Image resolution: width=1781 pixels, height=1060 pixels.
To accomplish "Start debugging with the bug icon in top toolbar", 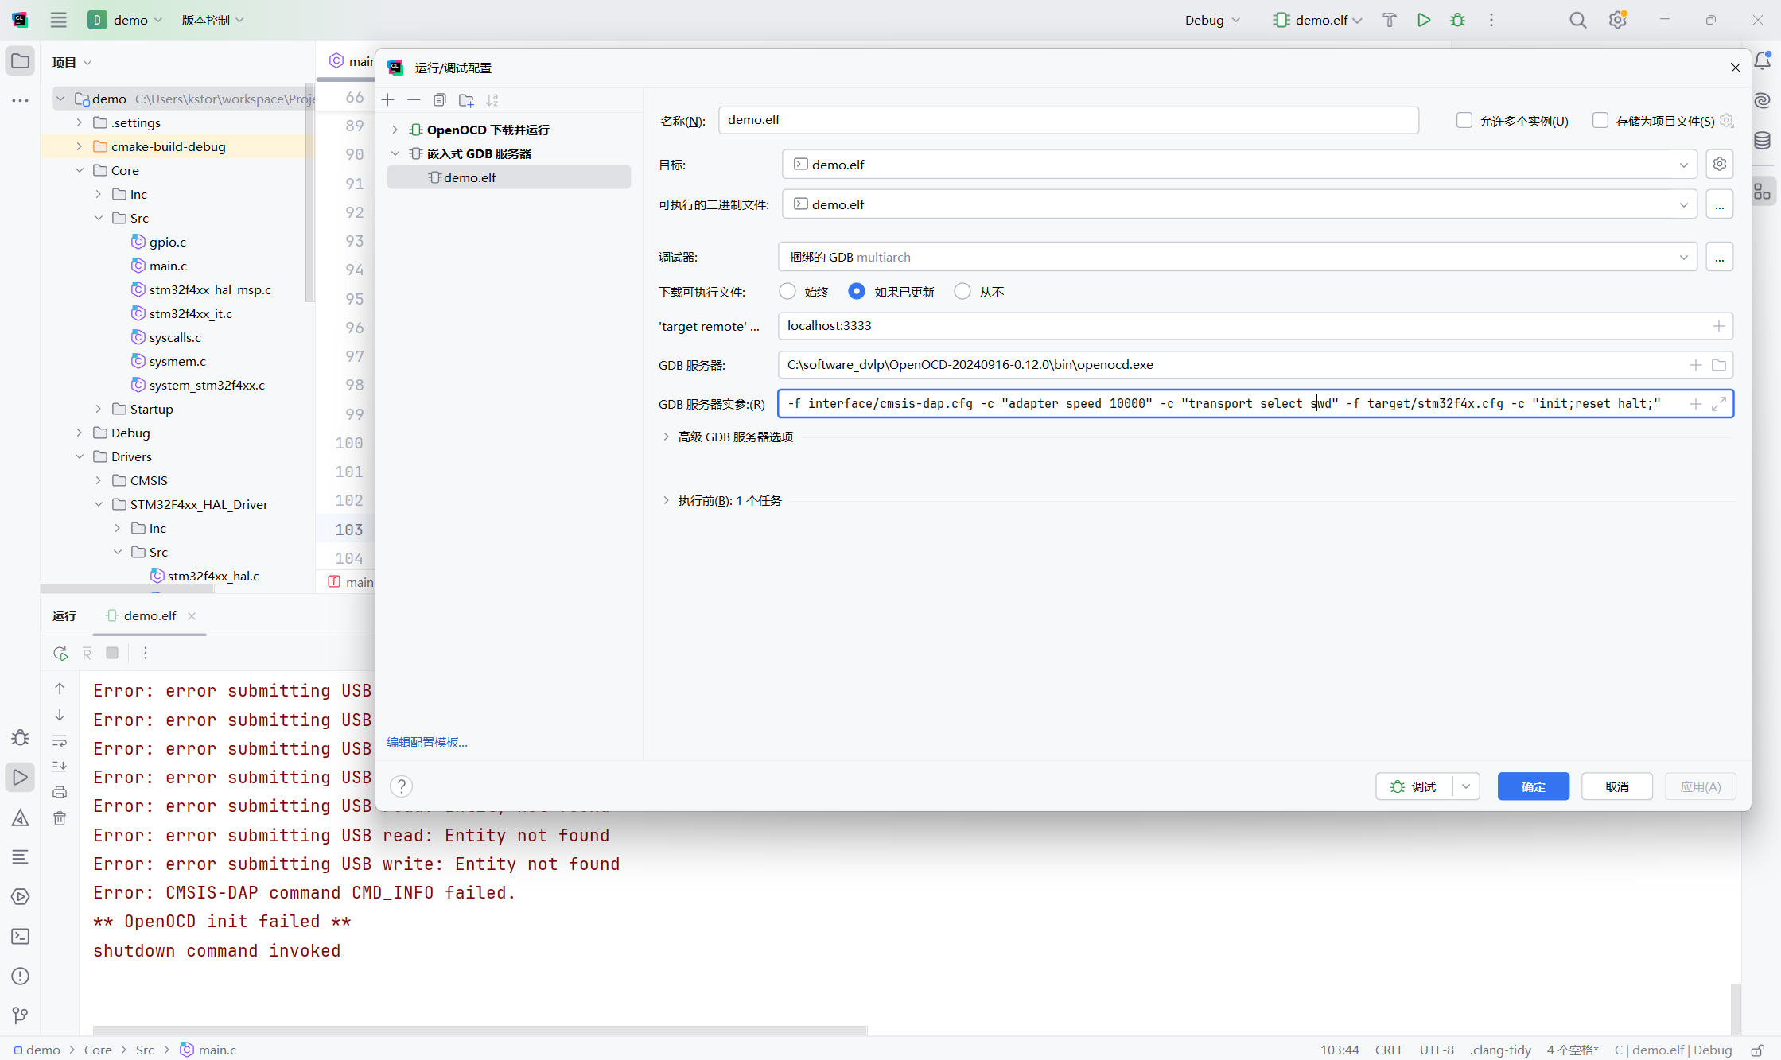I will pos(1457,20).
